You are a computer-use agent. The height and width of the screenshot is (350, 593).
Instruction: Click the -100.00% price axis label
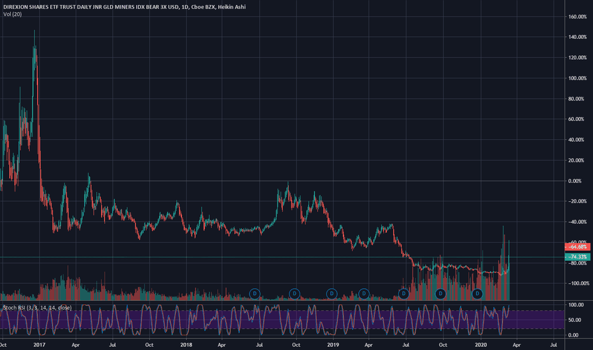(578, 283)
